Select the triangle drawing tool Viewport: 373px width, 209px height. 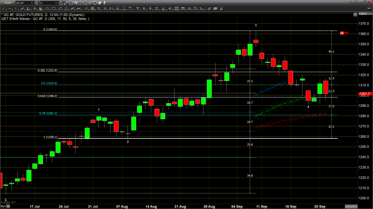(x=66, y=9)
